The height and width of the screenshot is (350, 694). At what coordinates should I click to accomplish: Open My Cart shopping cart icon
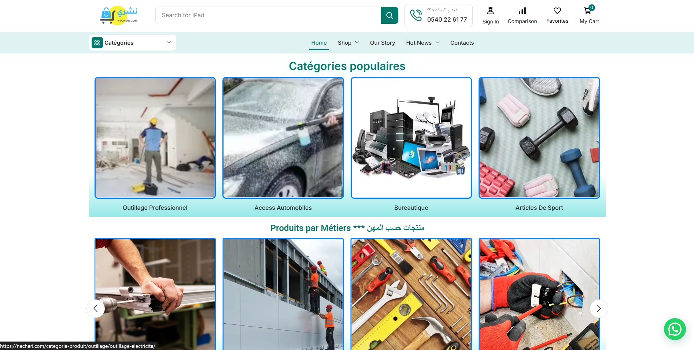tap(588, 11)
